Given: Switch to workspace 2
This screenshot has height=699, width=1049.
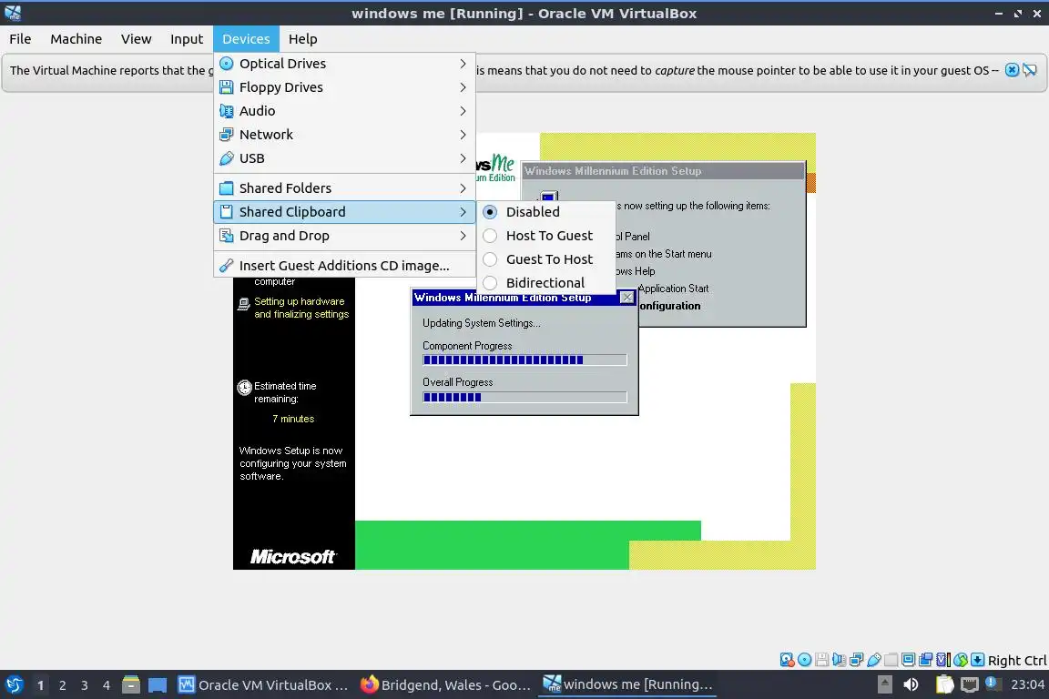Looking at the screenshot, I should (62, 685).
